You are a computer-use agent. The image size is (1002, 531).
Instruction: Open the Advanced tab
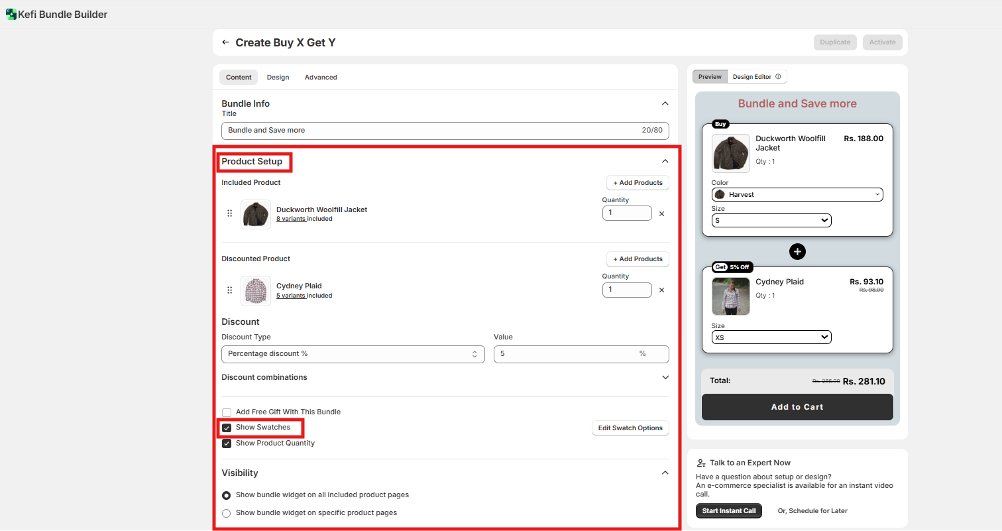(x=321, y=78)
